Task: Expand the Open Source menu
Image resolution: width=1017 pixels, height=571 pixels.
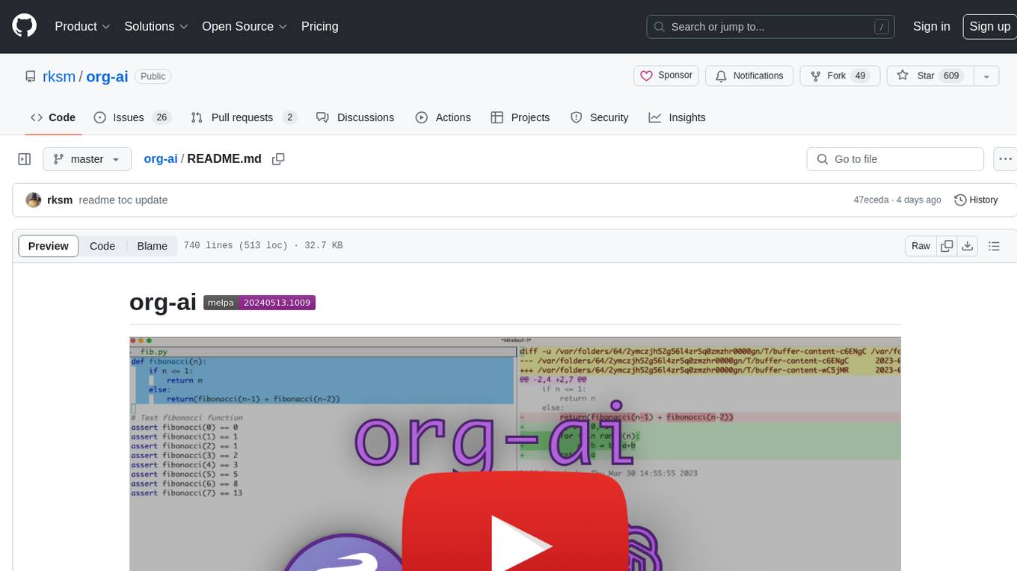Action: (245, 26)
